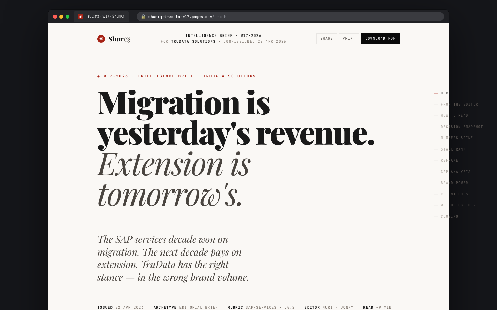The width and height of the screenshot is (497, 310).
Task: Jump to DECISION SNAPSHOT section
Action: pyautogui.click(x=462, y=127)
